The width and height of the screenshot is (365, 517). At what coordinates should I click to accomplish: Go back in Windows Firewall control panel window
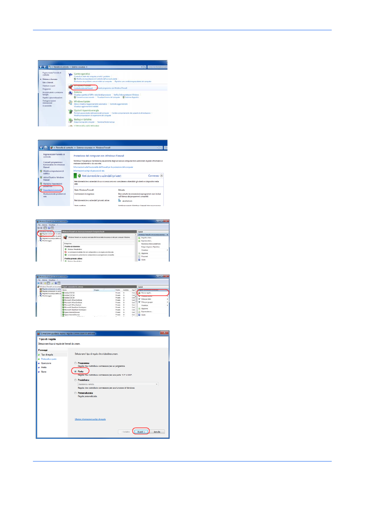(x=41, y=147)
